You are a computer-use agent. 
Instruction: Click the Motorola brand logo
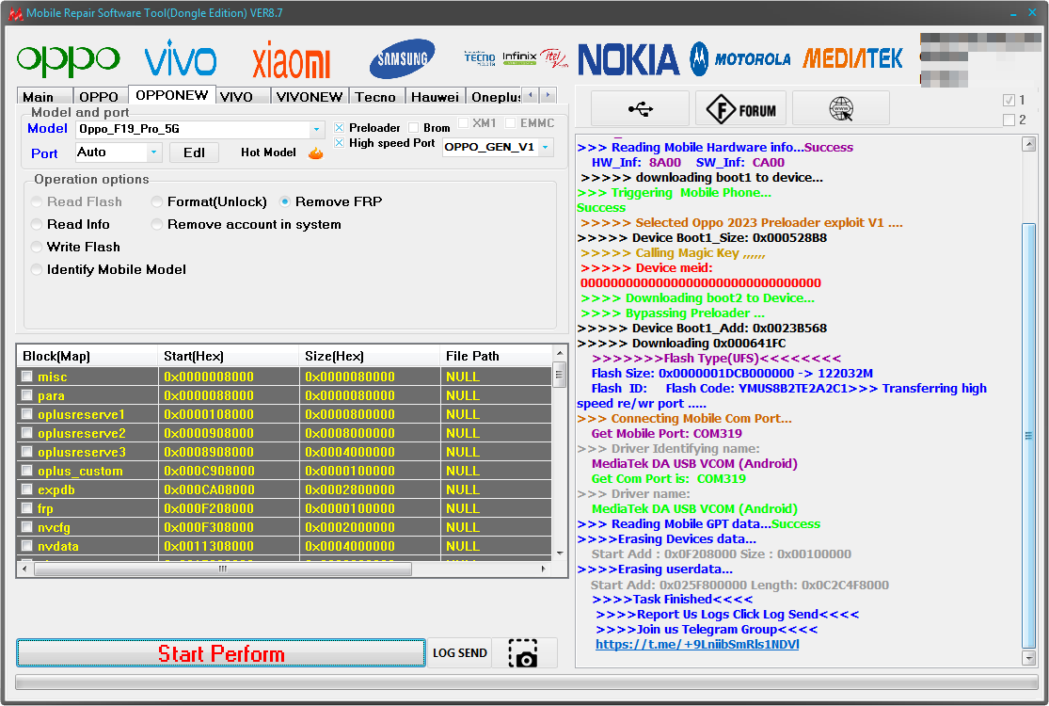point(739,59)
